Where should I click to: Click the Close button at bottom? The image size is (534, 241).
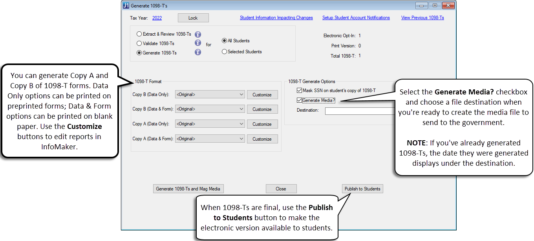coord(281,189)
